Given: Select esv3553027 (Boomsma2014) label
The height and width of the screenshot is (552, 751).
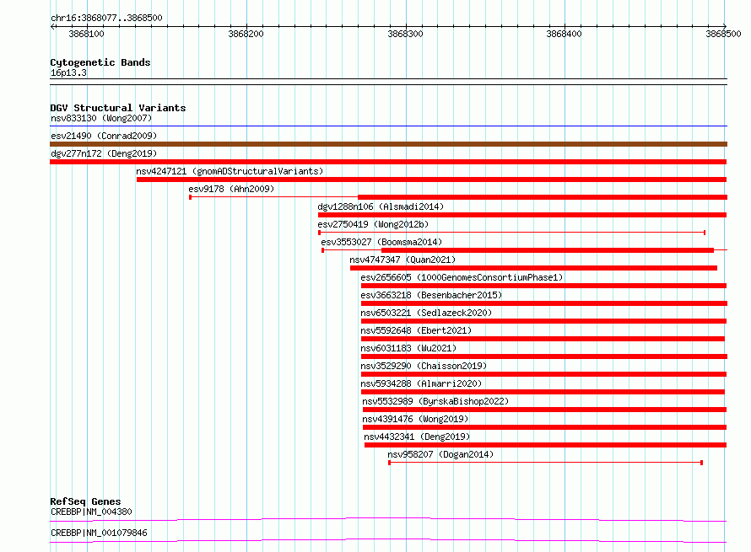Looking at the screenshot, I should [381, 242].
